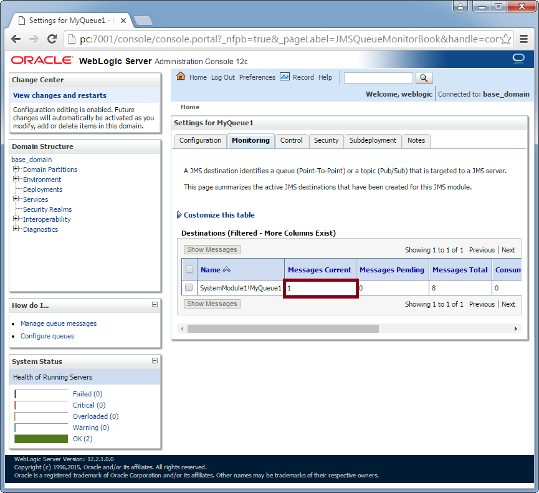Viewport: 539px width, 493px height.
Task: Sort by the Name column arrows icon
Action: (x=227, y=270)
